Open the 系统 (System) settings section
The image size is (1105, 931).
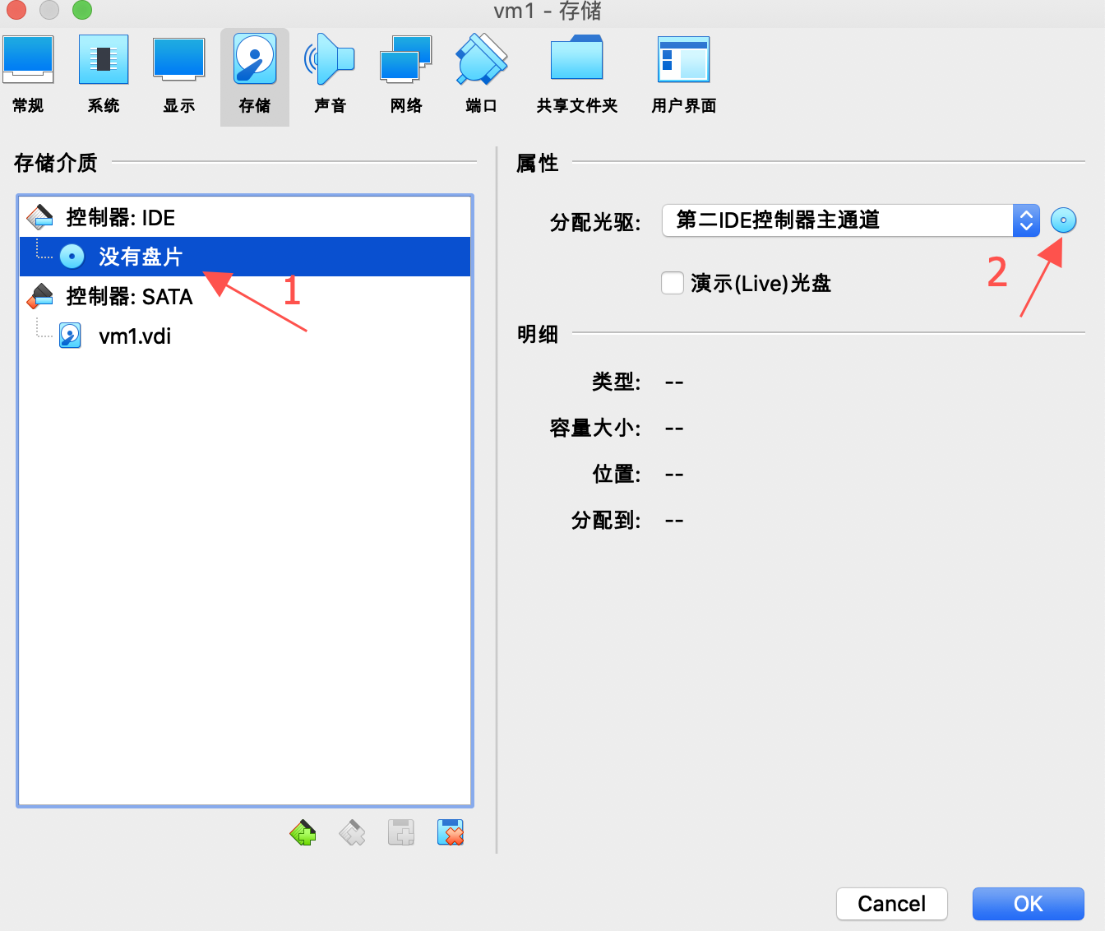point(104,74)
